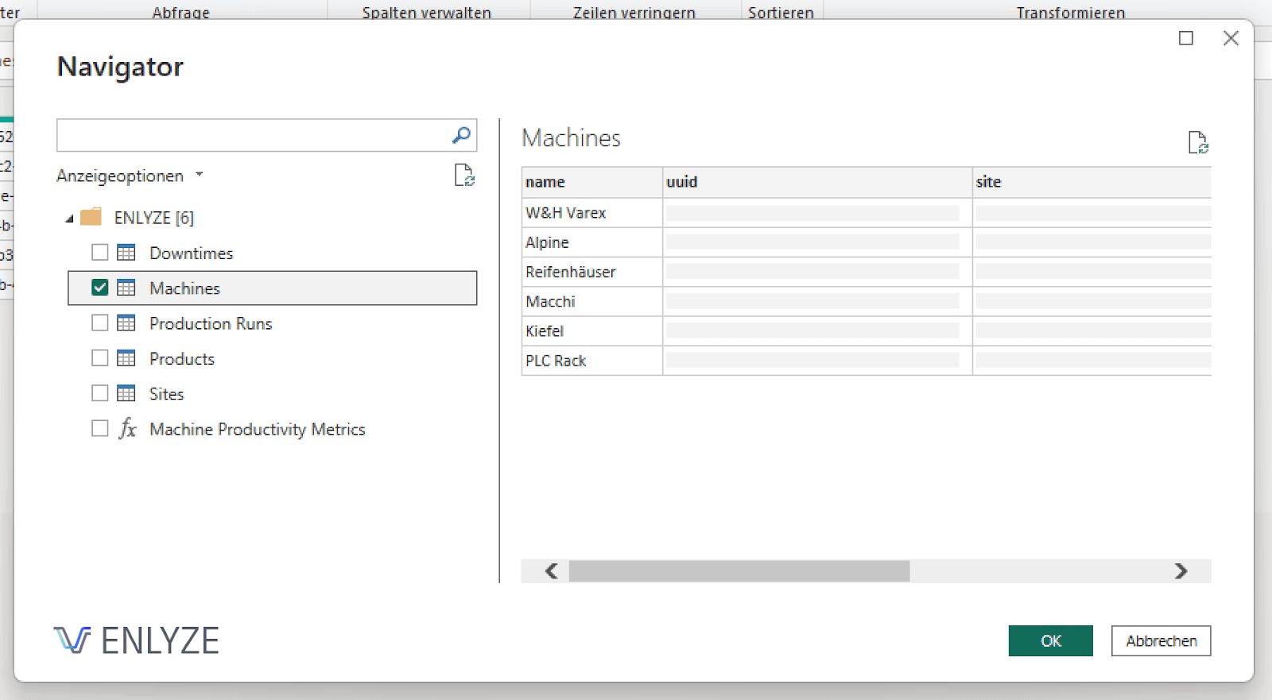Viewport: 1272px width, 700px height.
Task: Close the Navigator dialog
Action: point(1231,38)
